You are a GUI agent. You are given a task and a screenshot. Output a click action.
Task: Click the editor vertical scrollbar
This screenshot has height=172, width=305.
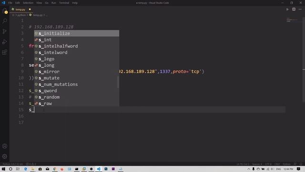(304, 59)
